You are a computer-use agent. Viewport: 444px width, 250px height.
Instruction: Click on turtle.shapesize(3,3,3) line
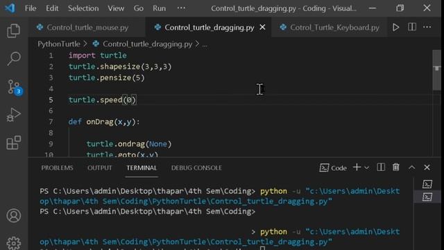[120, 67]
